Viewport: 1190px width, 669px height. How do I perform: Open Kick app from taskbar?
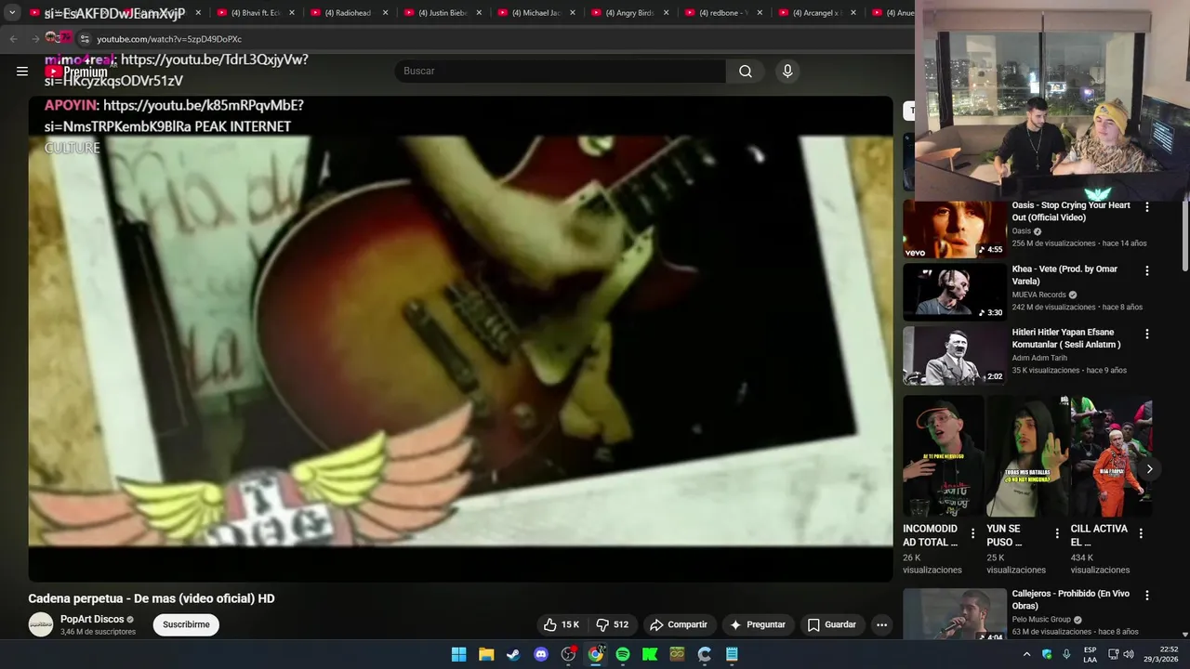click(x=650, y=654)
